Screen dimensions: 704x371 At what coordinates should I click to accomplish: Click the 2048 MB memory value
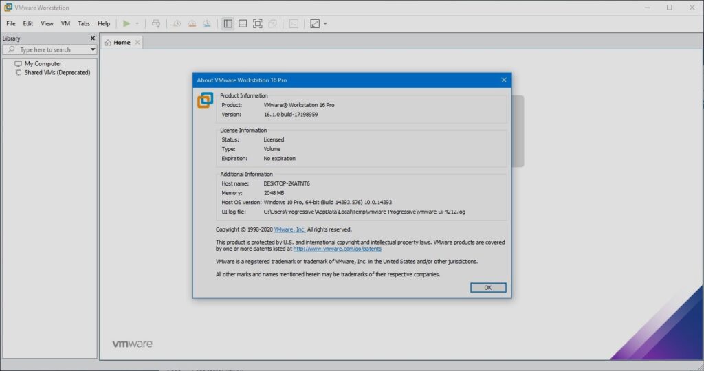tap(274, 193)
